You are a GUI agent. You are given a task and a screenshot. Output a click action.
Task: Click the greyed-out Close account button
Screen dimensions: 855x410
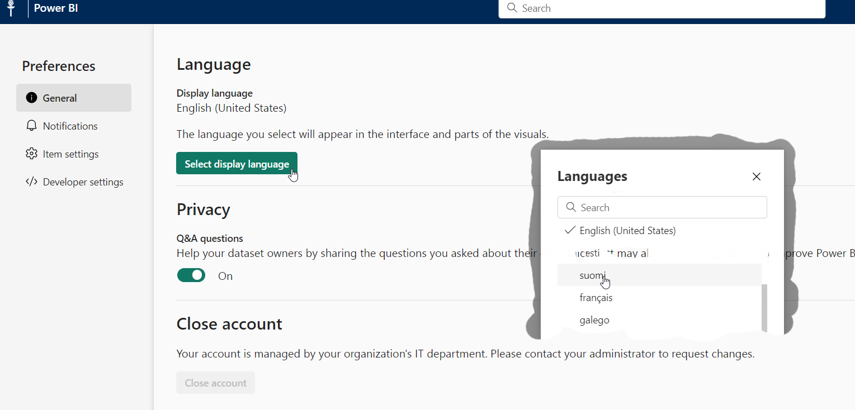pyautogui.click(x=215, y=383)
